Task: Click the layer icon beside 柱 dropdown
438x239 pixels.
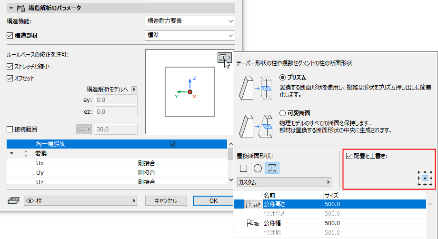Action: [13, 200]
